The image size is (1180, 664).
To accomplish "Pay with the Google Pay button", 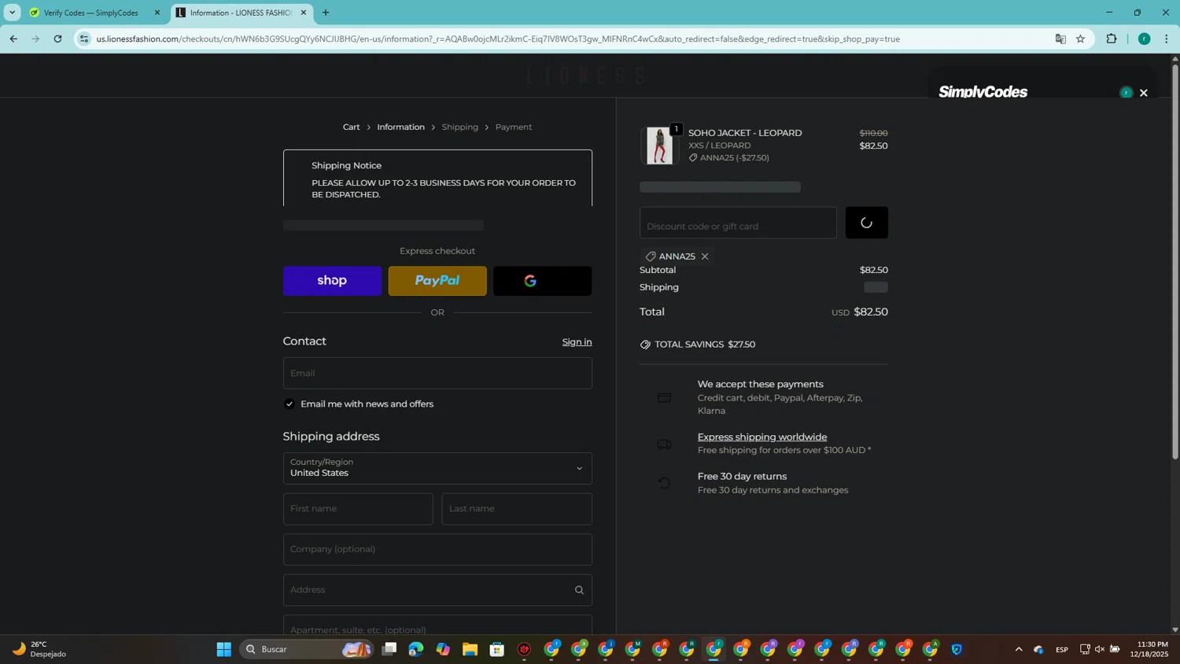I will [543, 281].
